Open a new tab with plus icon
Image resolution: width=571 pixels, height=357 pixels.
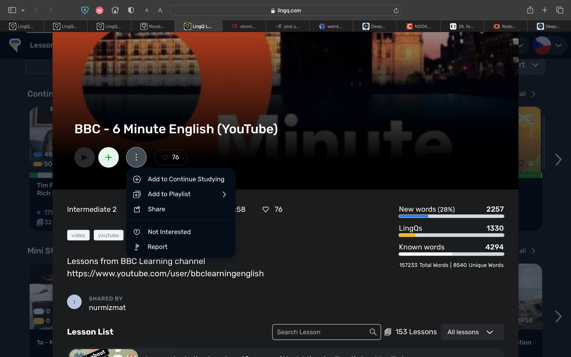click(x=545, y=10)
